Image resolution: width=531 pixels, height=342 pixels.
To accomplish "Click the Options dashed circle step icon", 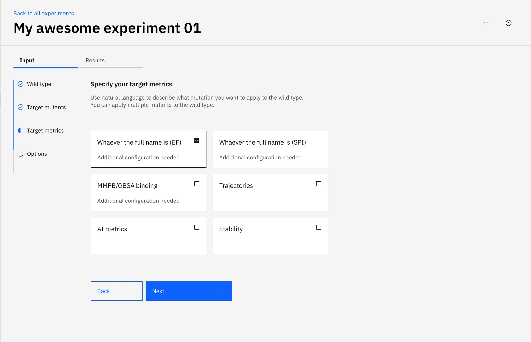I will [x=20, y=154].
